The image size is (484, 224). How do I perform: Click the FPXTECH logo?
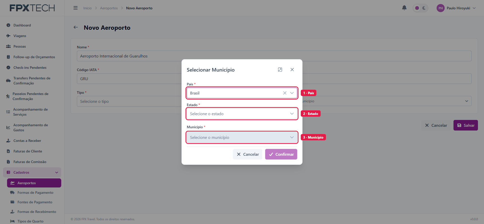point(32,8)
